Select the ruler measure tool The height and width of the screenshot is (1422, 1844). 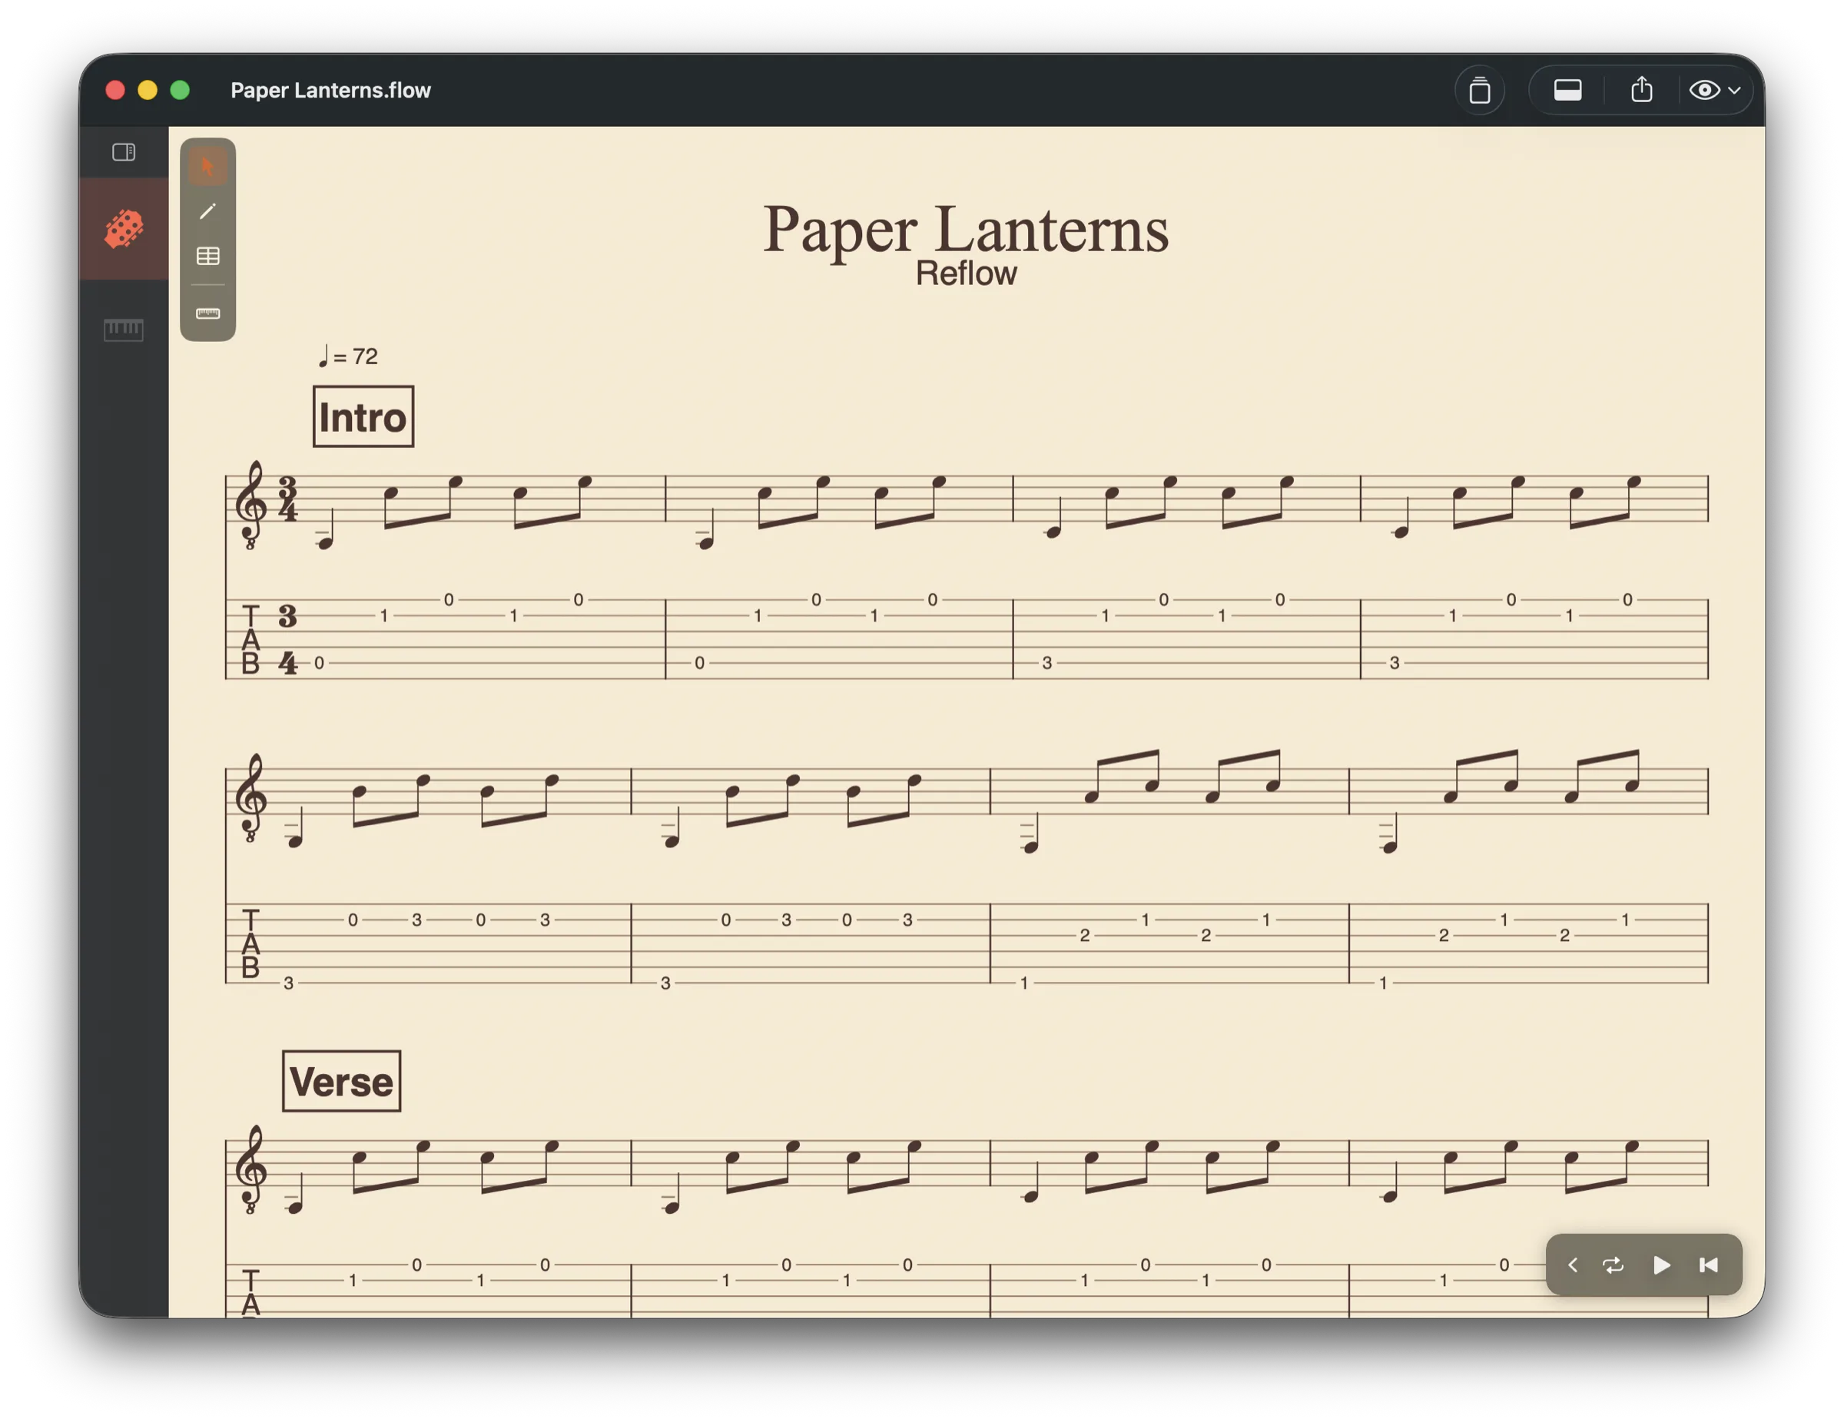tap(207, 314)
